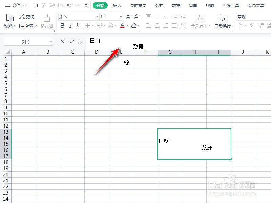Click the Undo icon
271x203 pixels.
(x=69, y=5)
